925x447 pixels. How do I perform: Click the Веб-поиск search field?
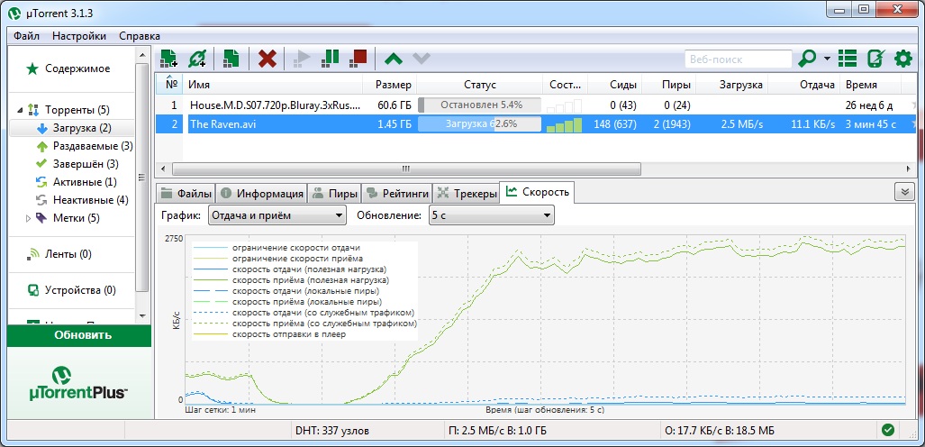[x=737, y=59]
